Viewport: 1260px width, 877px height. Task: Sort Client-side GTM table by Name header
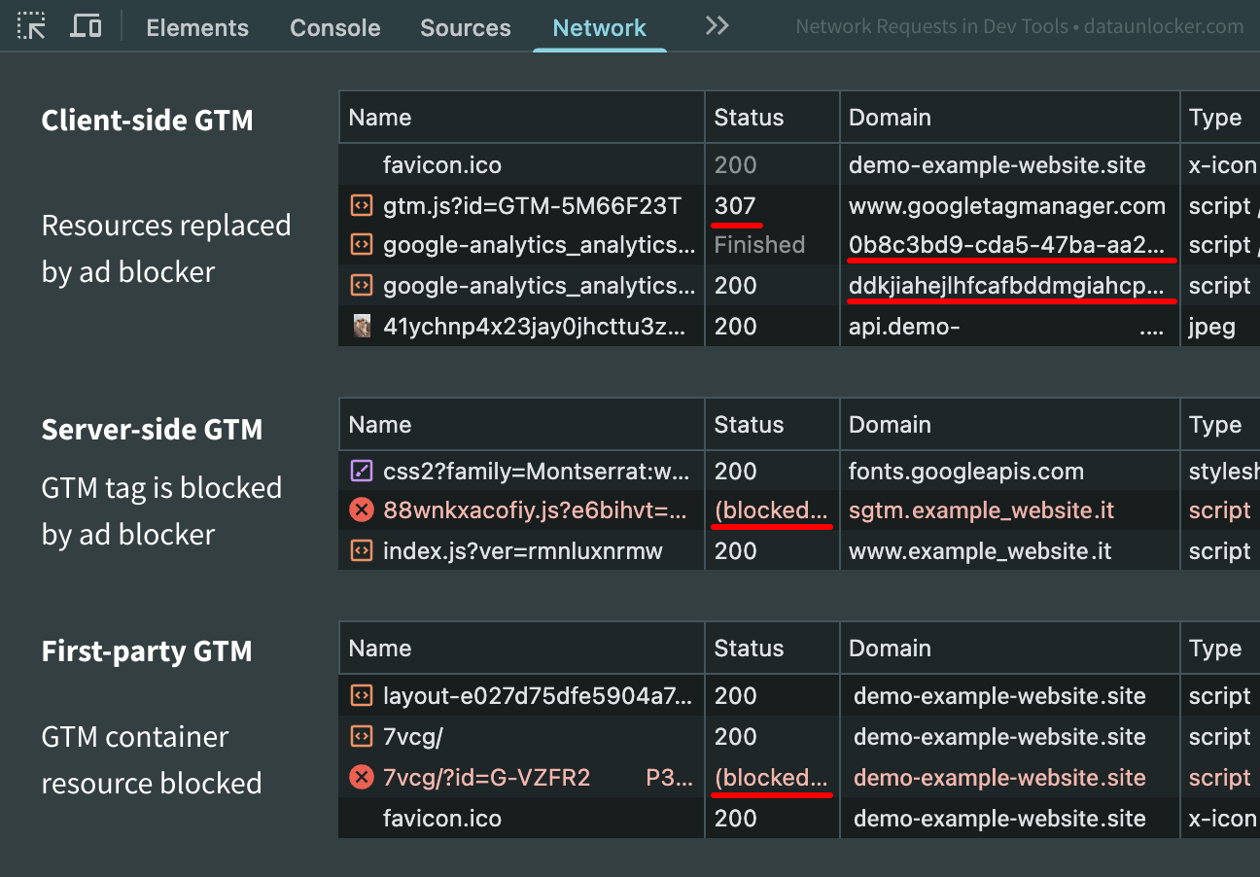380,118
